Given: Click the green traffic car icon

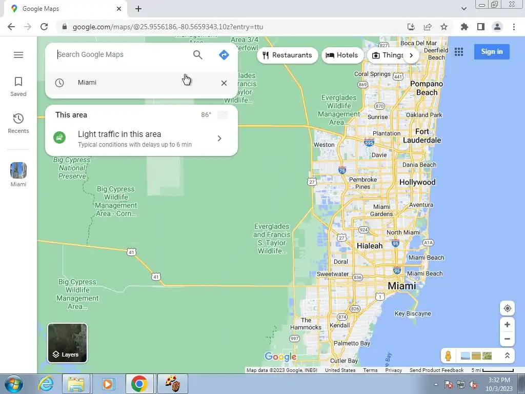Looking at the screenshot, I should pos(59,137).
